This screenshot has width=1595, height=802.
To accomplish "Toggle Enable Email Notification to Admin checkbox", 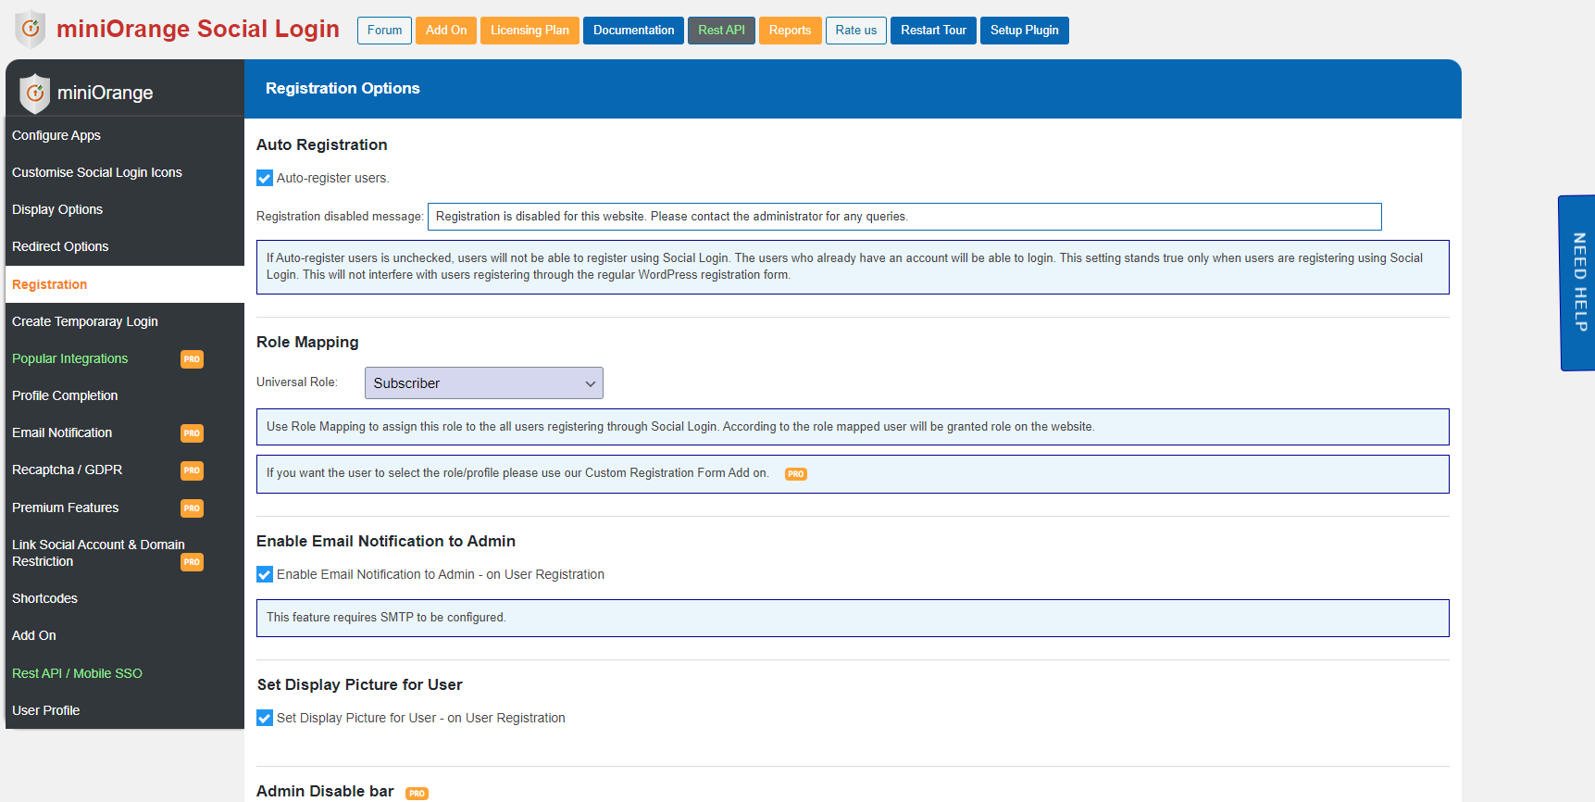I will tap(265, 574).
